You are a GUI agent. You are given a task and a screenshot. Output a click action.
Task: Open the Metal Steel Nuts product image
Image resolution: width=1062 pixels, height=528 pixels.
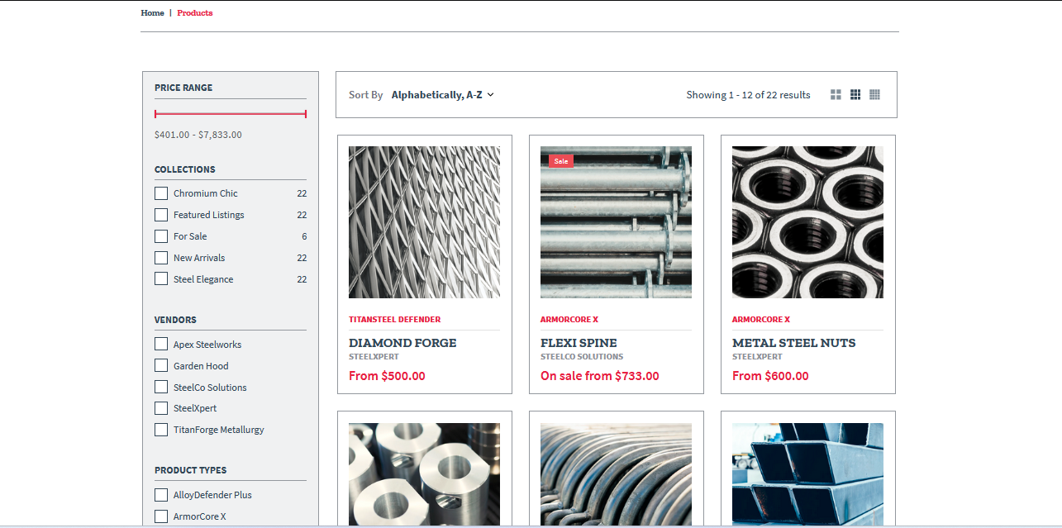point(807,222)
